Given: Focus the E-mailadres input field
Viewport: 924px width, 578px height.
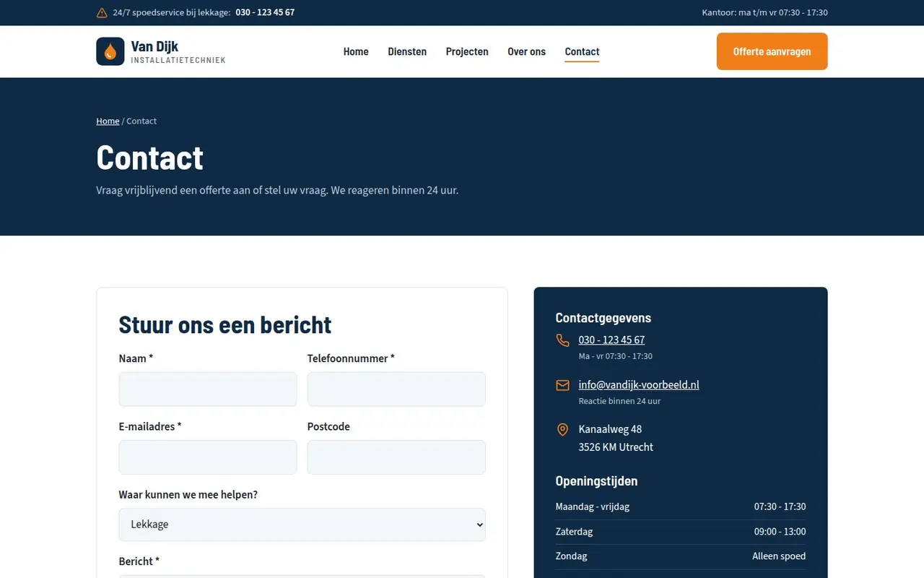Looking at the screenshot, I should click(x=208, y=457).
